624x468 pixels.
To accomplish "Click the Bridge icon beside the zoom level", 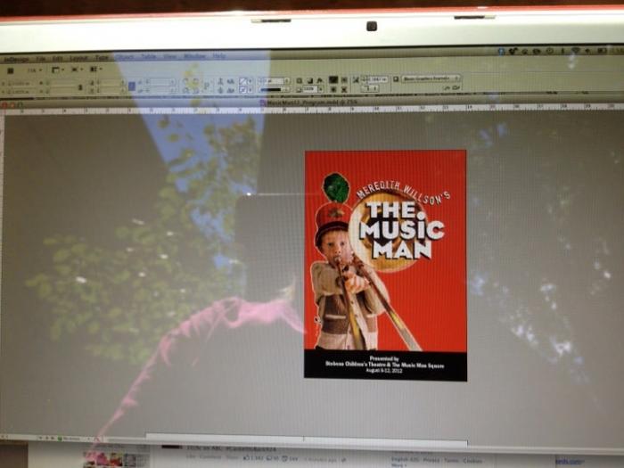I will point(9,70).
